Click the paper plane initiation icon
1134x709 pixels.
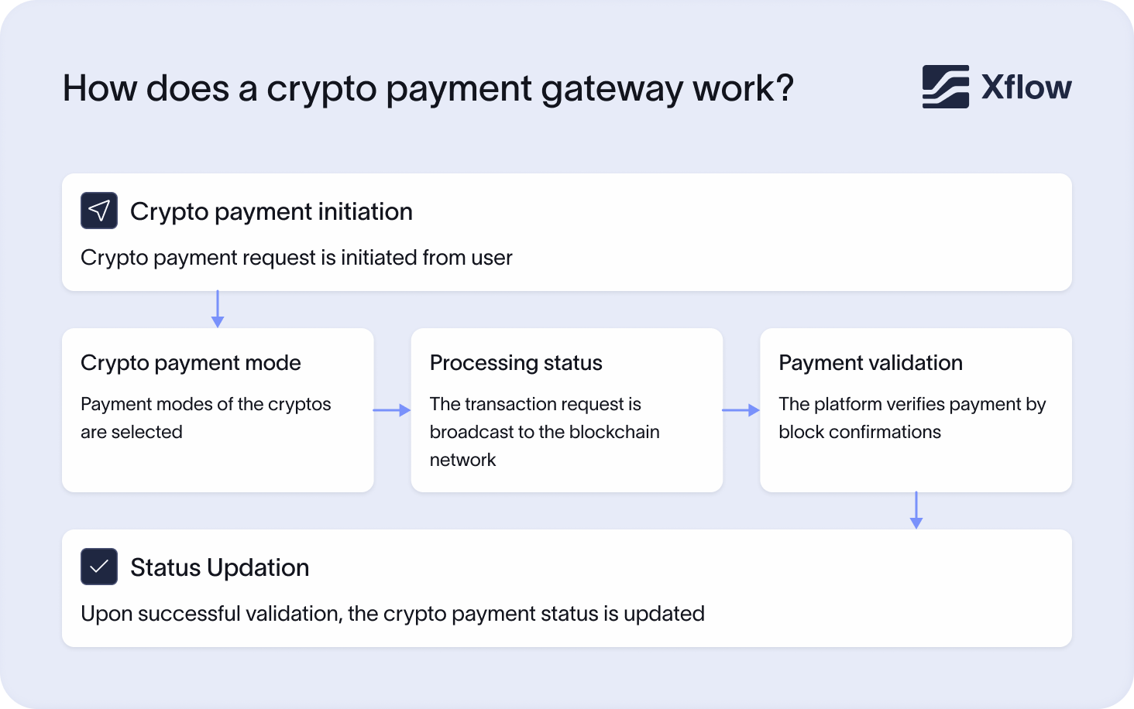coord(99,211)
